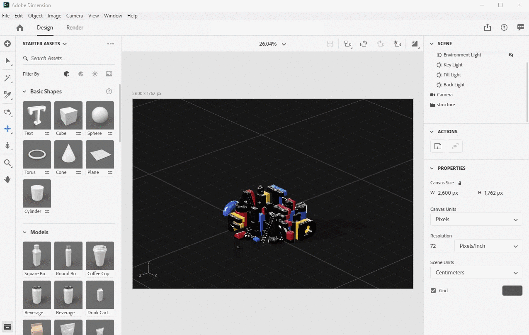The width and height of the screenshot is (529, 335).
Task: Open the feedback chat bubble icon
Action: [521, 27]
